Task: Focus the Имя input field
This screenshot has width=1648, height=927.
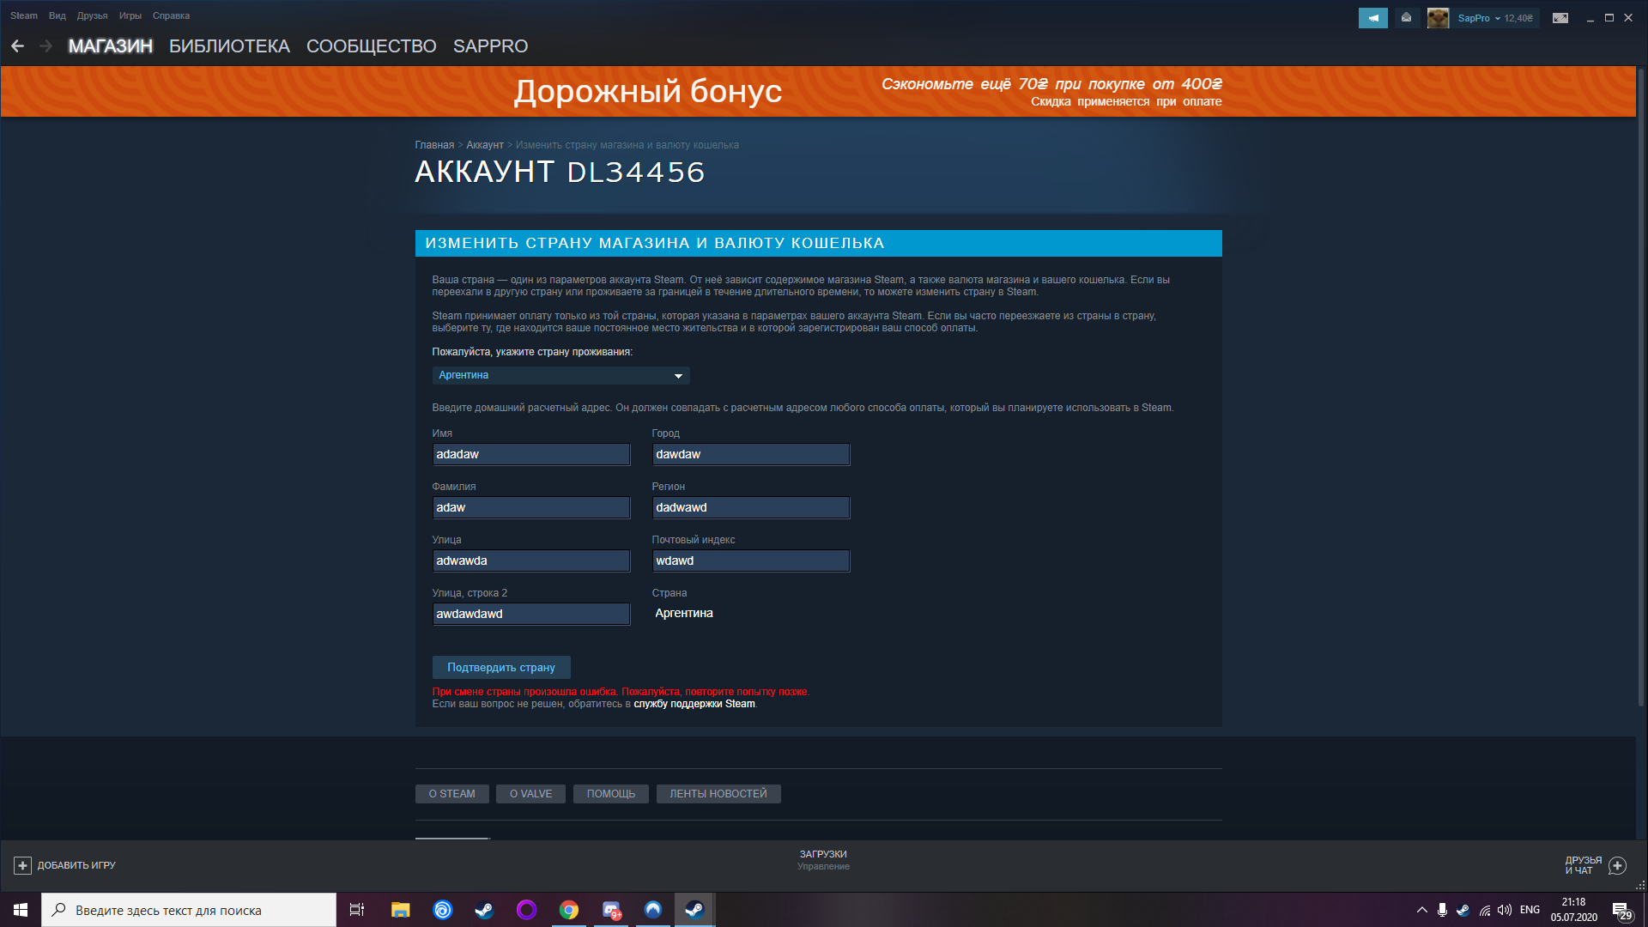Action: click(531, 454)
